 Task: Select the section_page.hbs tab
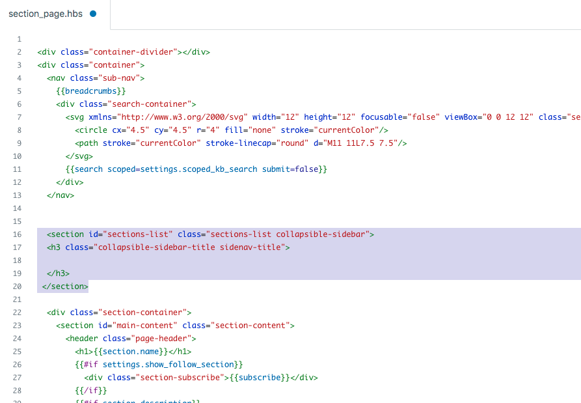(x=45, y=14)
